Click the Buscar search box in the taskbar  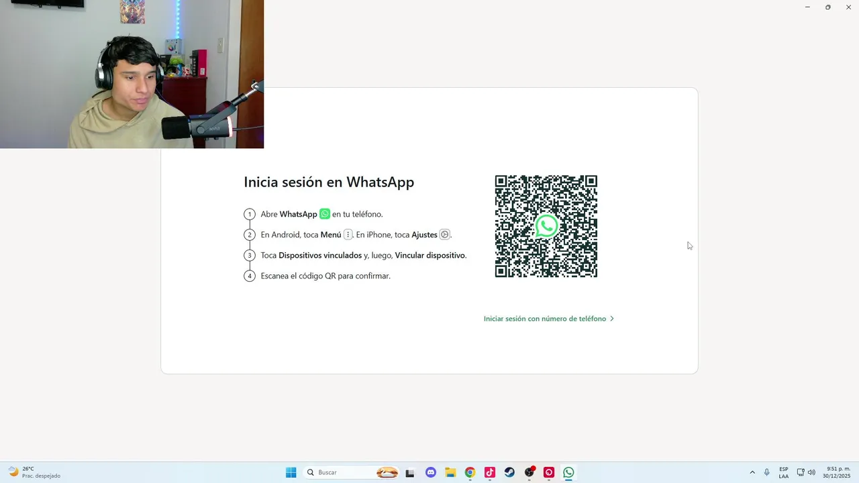point(352,472)
